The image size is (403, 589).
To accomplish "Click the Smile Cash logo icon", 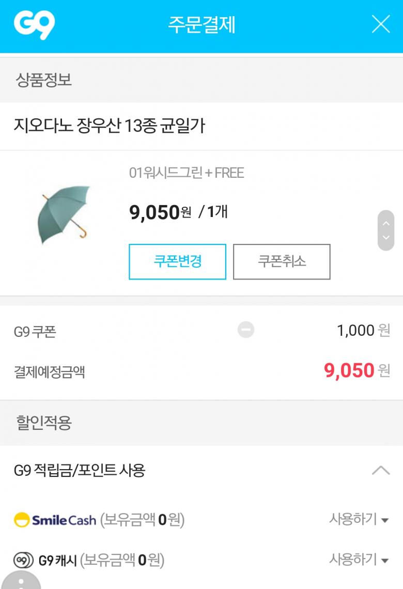I will [22, 520].
